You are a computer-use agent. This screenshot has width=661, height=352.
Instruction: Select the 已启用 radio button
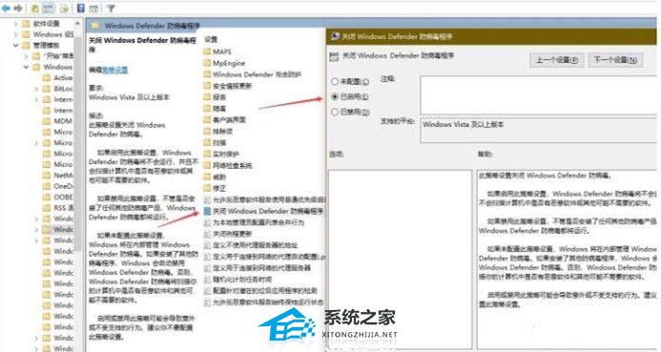335,96
